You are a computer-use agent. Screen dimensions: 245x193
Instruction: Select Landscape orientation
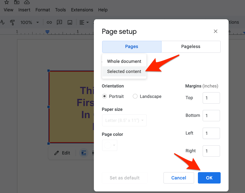tap(135, 96)
